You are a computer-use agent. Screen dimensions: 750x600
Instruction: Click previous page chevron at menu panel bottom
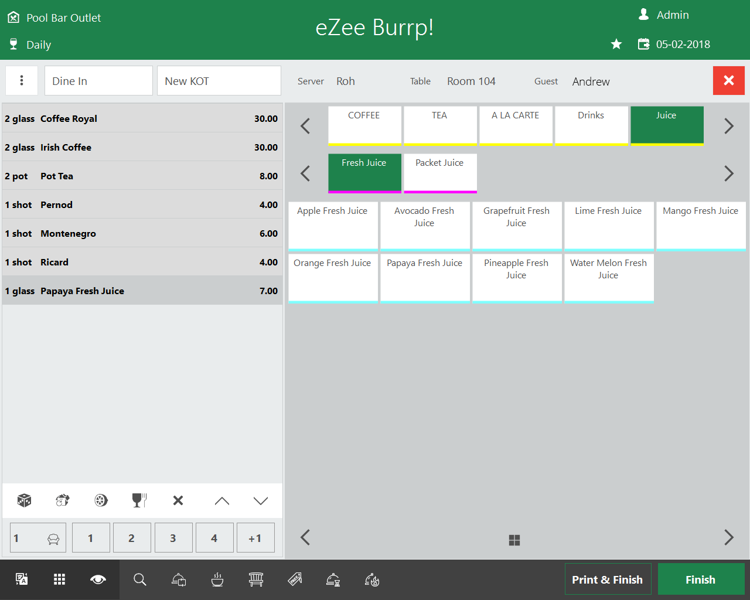point(305,537)
